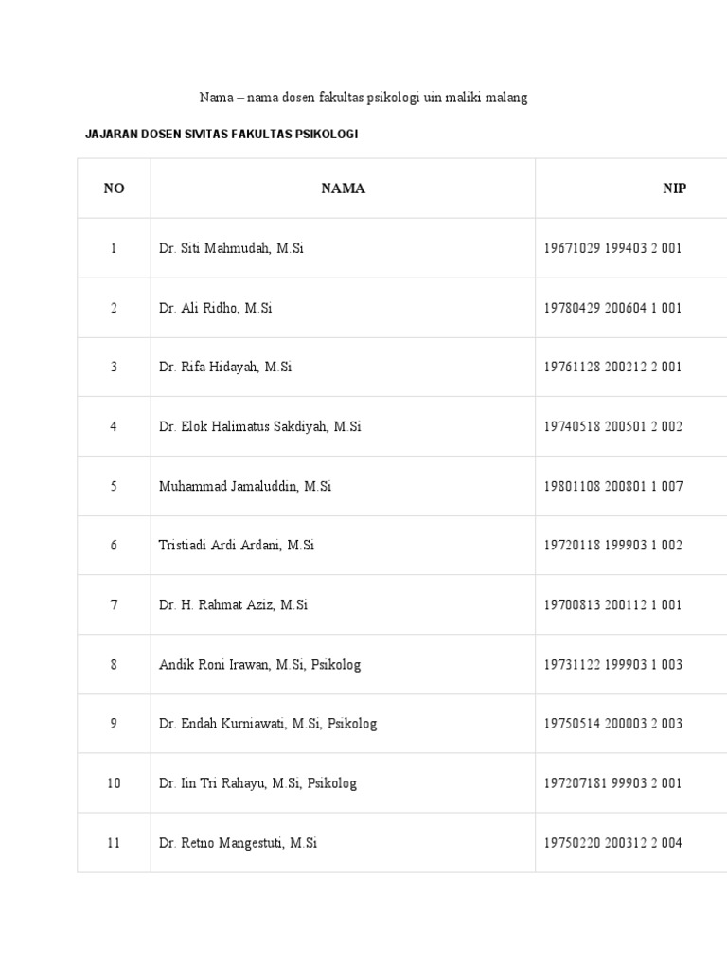
Task: Click the NIP column header
Action: click(x=674, y=189)
